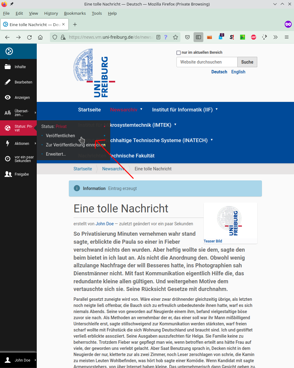This screenshot has height=368, width=294.
Task: Switch language to English
Action: 238,72
